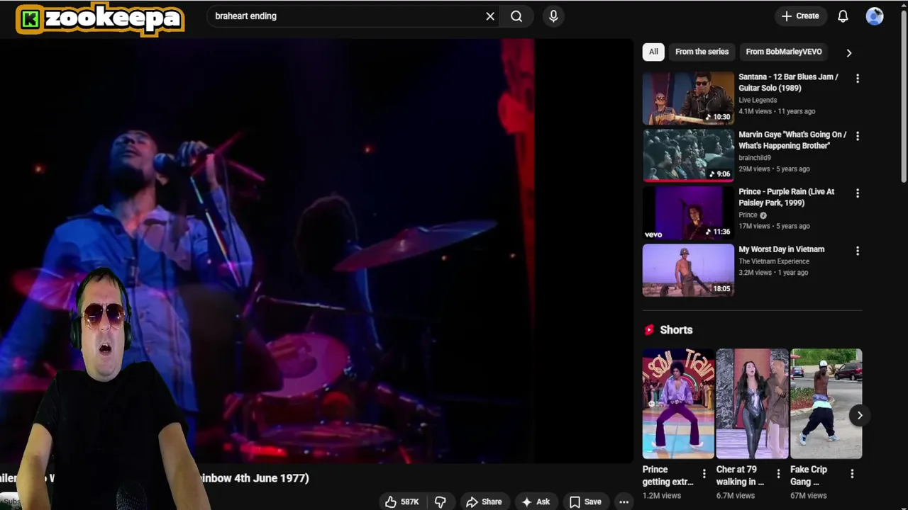Screen dimensions: 908x510
Task: Open options for the Marvin Gaye video
Action: pyautogui.click(x=857, y=136)
